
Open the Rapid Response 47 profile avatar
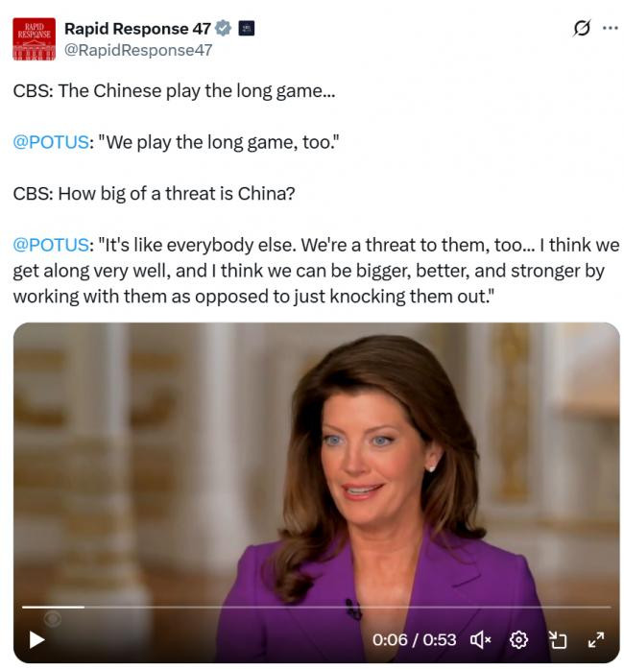pyautogui.click(x=35, y=39)
